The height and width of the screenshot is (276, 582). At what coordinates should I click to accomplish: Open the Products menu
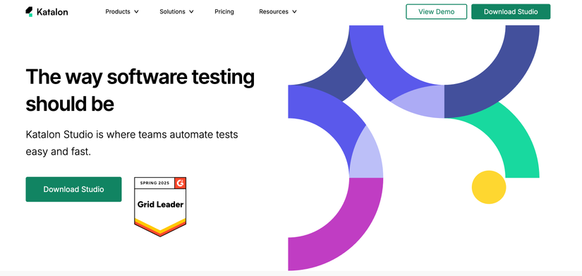click(x=118, y=11)
